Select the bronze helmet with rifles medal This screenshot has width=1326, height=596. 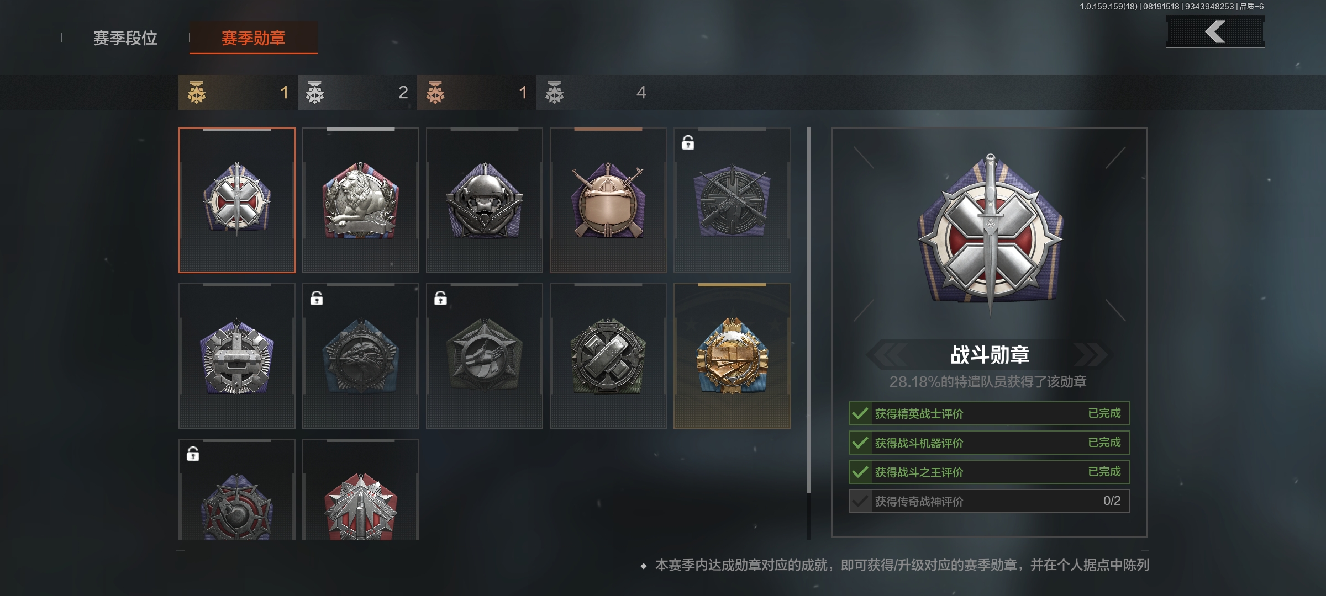[608, 200]
